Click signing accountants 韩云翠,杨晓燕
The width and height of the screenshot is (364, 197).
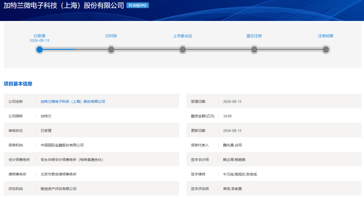[x=234, y=160]
